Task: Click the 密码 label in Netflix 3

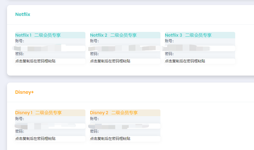Action: click(169, 54)
